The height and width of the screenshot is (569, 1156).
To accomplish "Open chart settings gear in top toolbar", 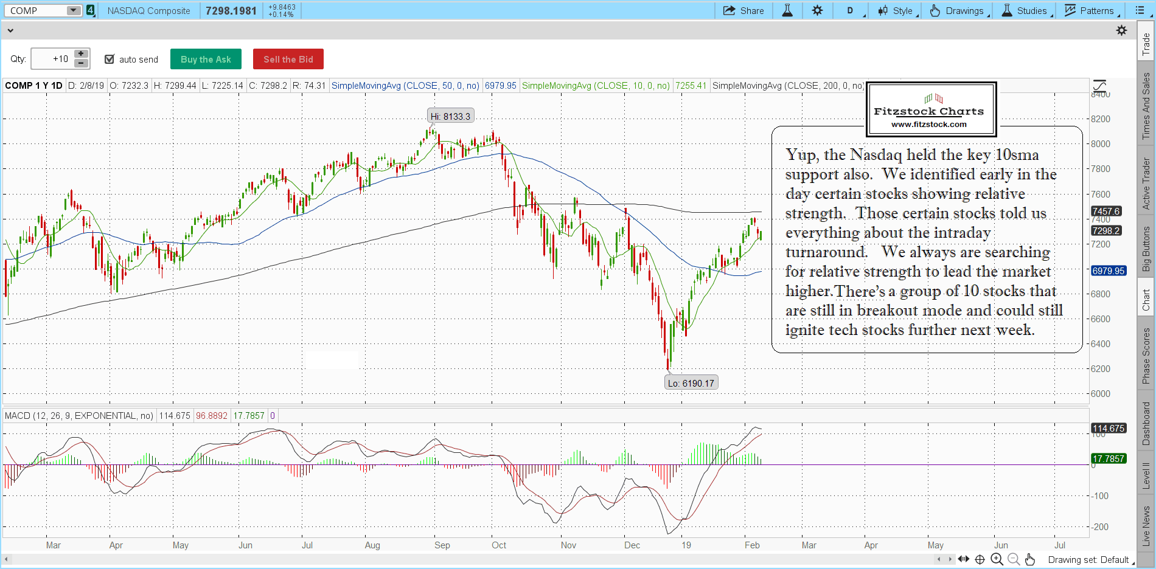I will click(817, 11).
